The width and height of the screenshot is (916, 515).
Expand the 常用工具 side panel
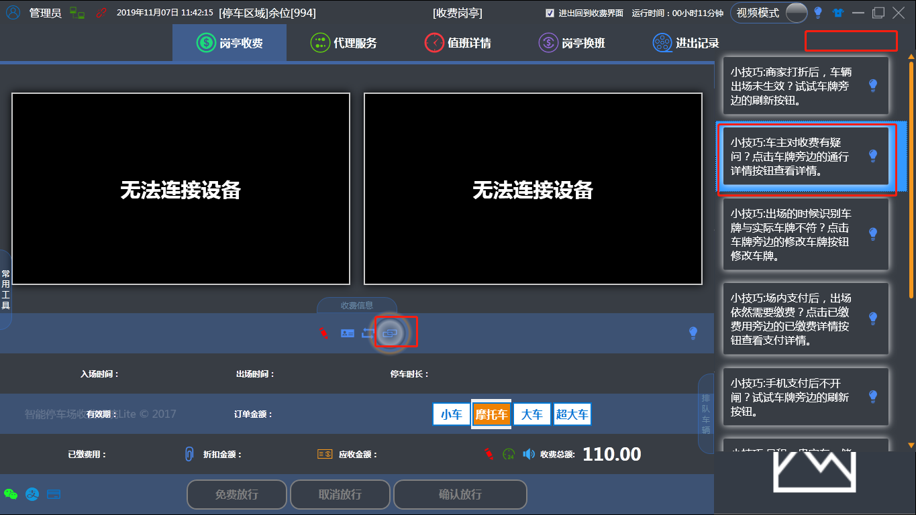[x=5, y=290]
